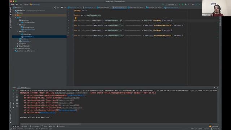Click expand all icon in Project panel header

click(x=58, y=8)
